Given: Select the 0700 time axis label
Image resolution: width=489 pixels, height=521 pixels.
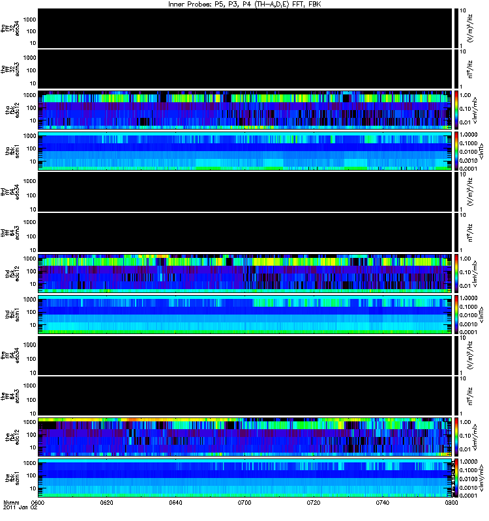Looking at the screenshot, I should (x=244, y=502).
